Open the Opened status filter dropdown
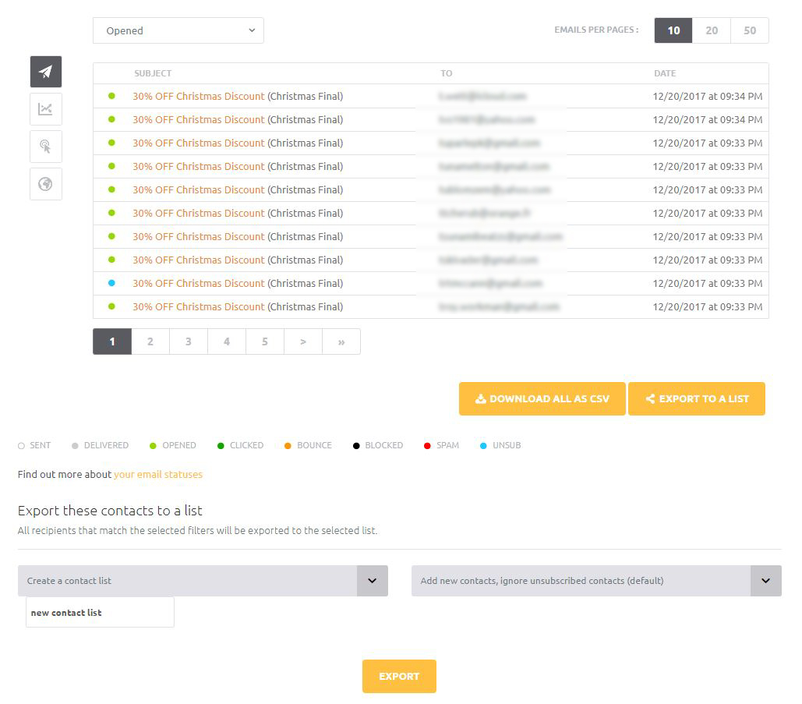The image size is (802, 704). click(x=178, y=30)
